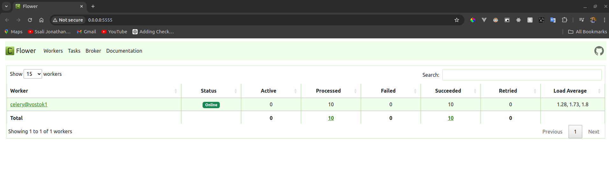Screen dimensions: 609x177
Task: Open the Chrome three-dot menu
Action: pos(604,20)
